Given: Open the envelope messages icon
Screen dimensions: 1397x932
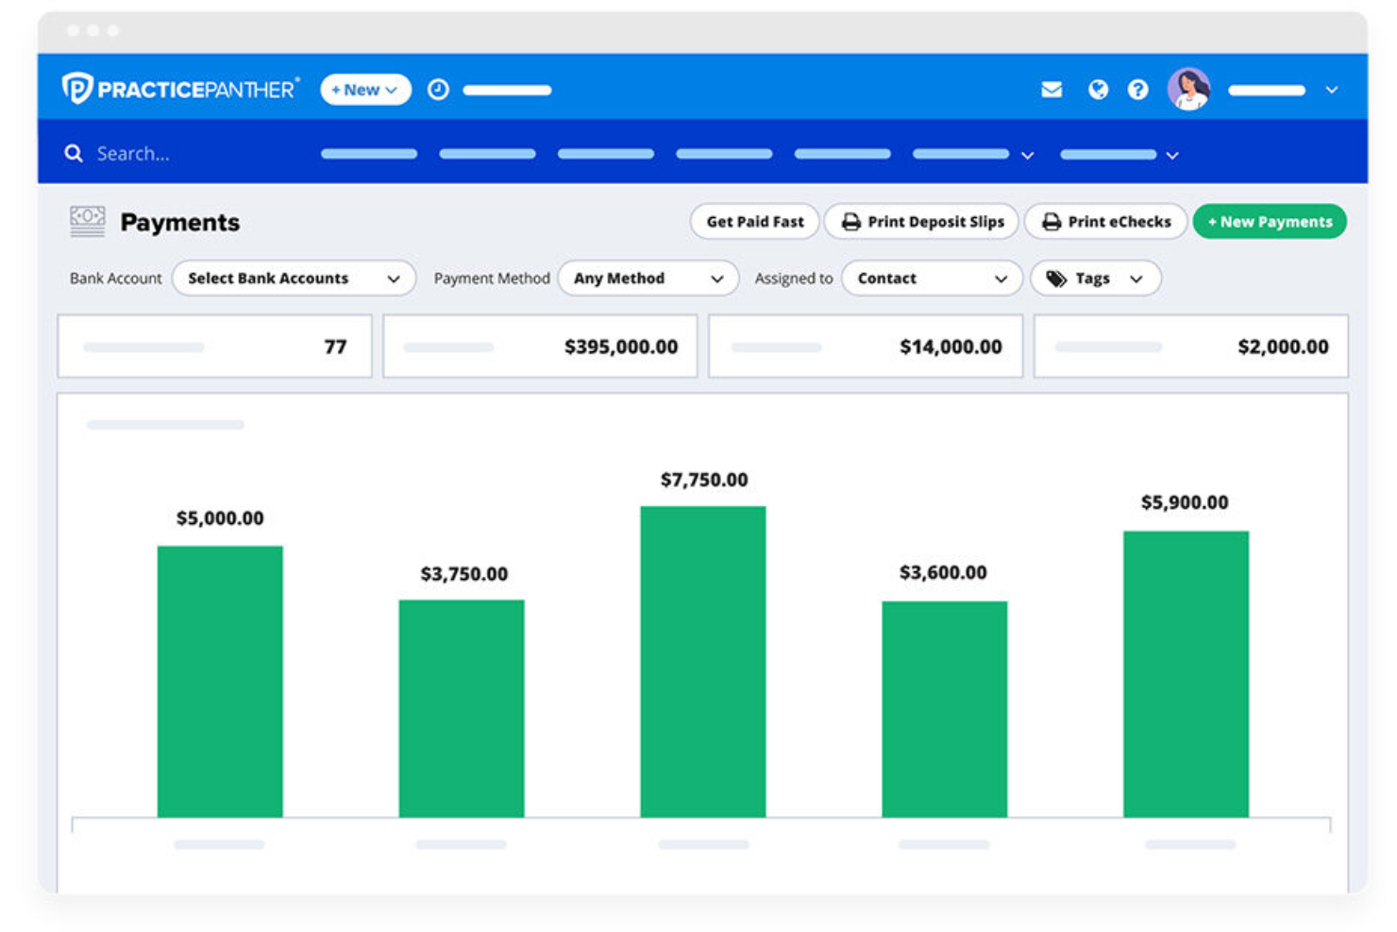Looking at the screenshot, I should pyautogui.click(x=1052, y=90).
